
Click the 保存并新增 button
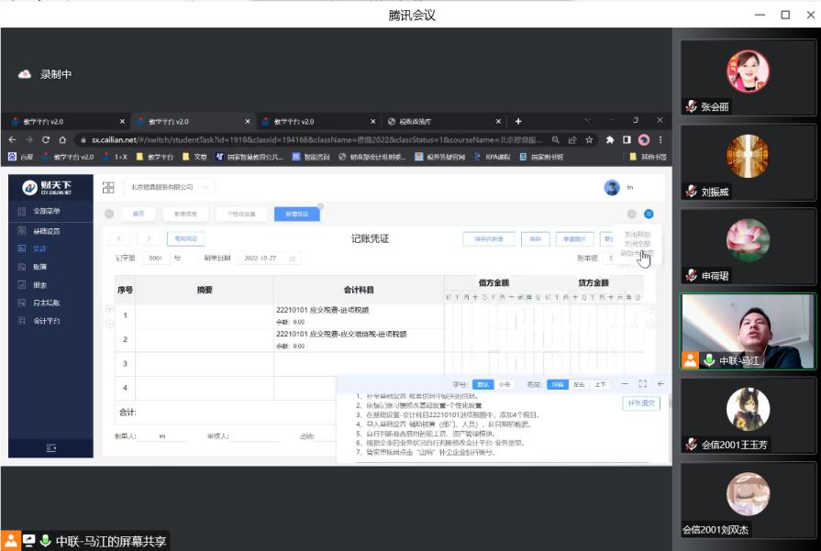click(x=488, y=239)
